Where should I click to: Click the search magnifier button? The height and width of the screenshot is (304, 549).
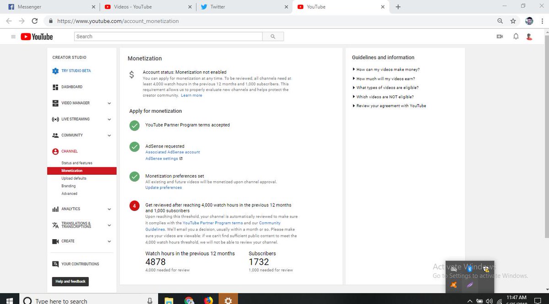coord(273,37)
